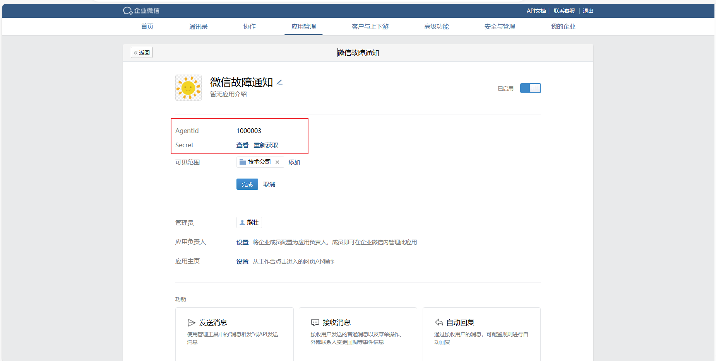Confirm changes with 完成 button

(247, 184)
